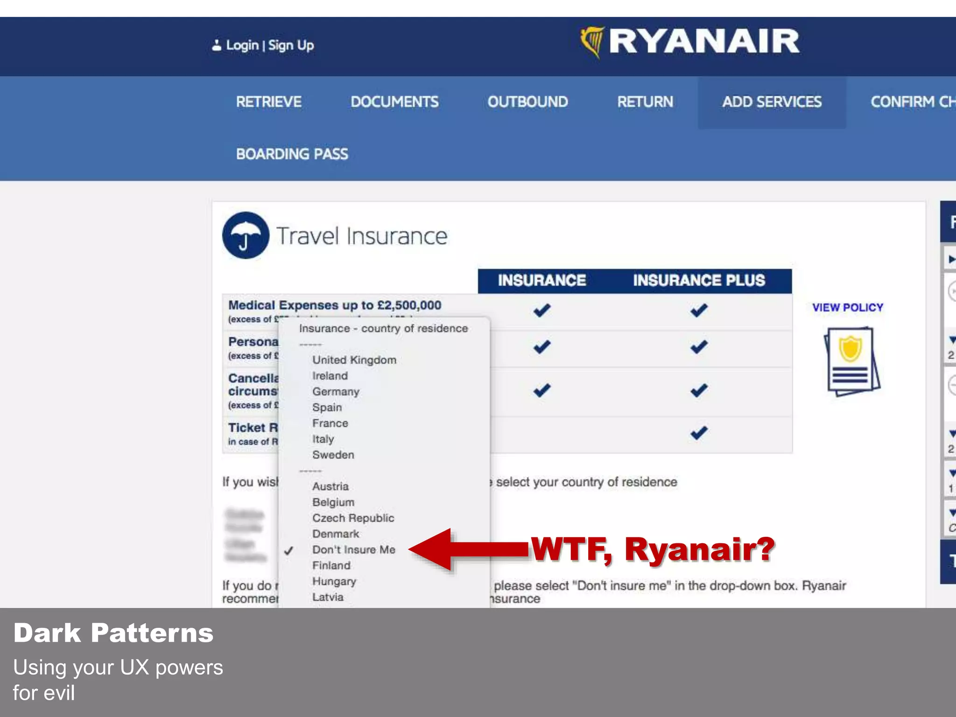Open the BOARDING PASS tab
The height and width of the screenshot is (717, 956).
point(292,154)
